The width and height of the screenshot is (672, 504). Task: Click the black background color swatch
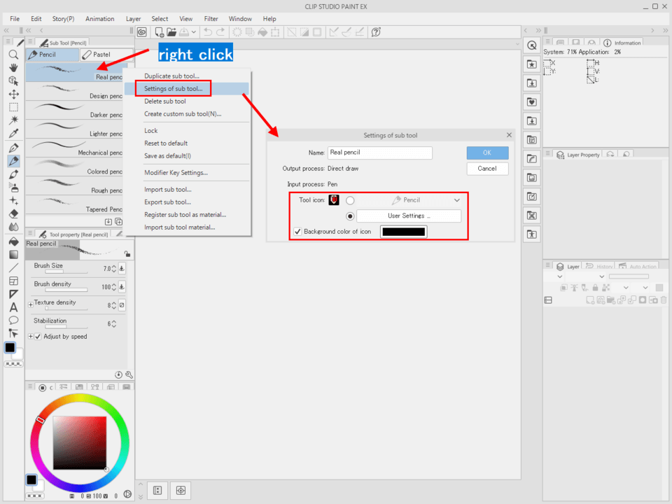tap(403, 232)
